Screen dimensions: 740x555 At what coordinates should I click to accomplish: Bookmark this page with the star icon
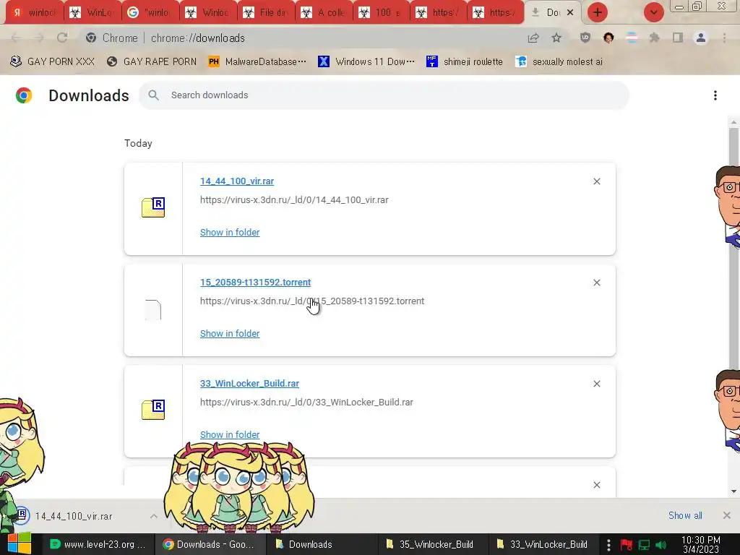point(556,38)
